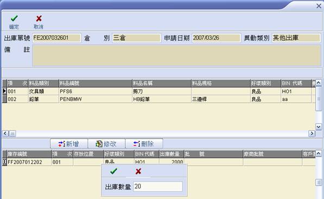Screen dimensions: 324x199
Task: Click right arrow of horizontal scrollbar
Action: click(312, 134)
